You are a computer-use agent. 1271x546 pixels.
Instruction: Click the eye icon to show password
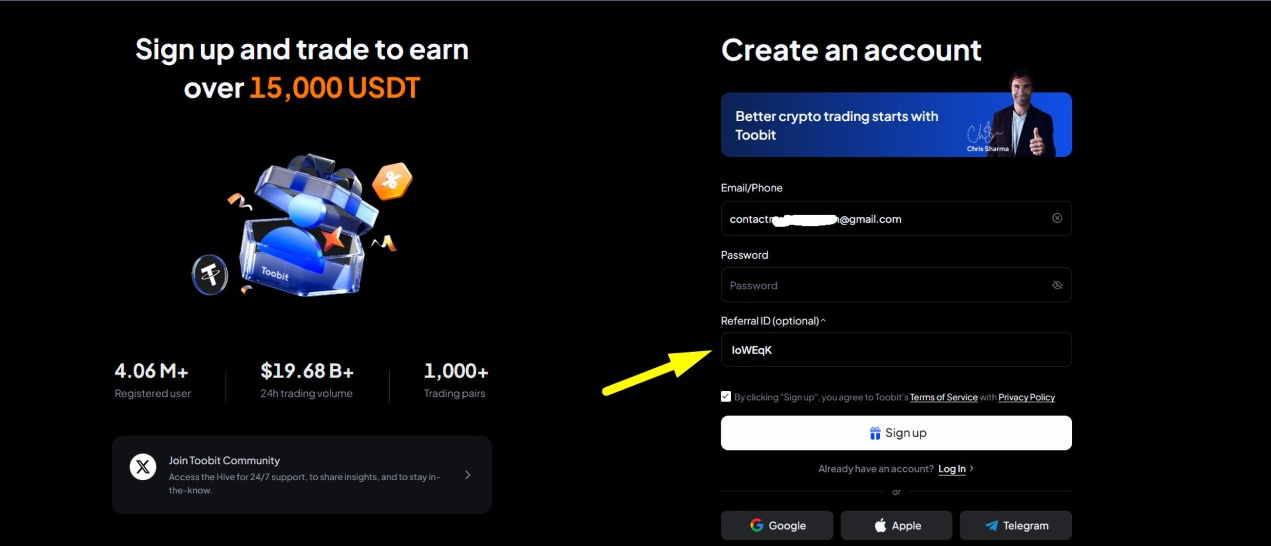pos(1057,285)
